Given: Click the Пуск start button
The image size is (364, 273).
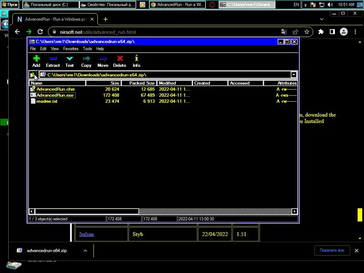Looking at the screenshot, I should coord(10,4).
